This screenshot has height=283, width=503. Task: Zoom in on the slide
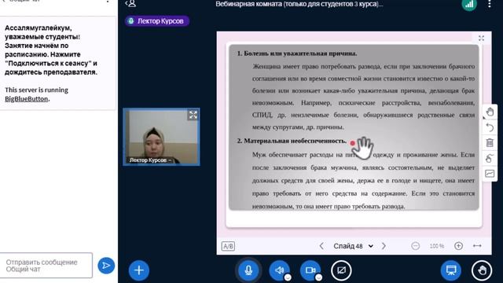click(458, 246)
